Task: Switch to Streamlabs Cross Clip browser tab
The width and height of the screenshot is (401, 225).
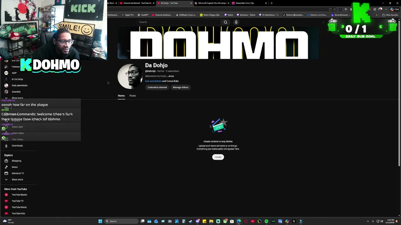Action: point(249,3)
